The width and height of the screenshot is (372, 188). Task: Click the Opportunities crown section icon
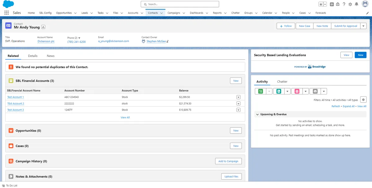click(x=11, y=131)
